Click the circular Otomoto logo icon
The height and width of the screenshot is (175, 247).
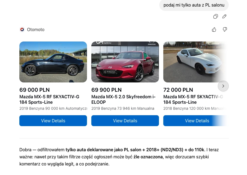pyautogui.click(x=22, y=29)
